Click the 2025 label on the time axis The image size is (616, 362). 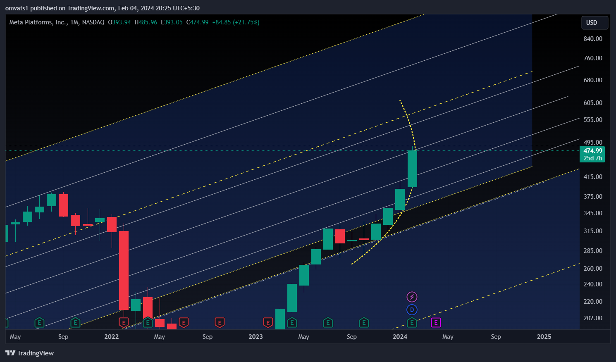point(544,336)
